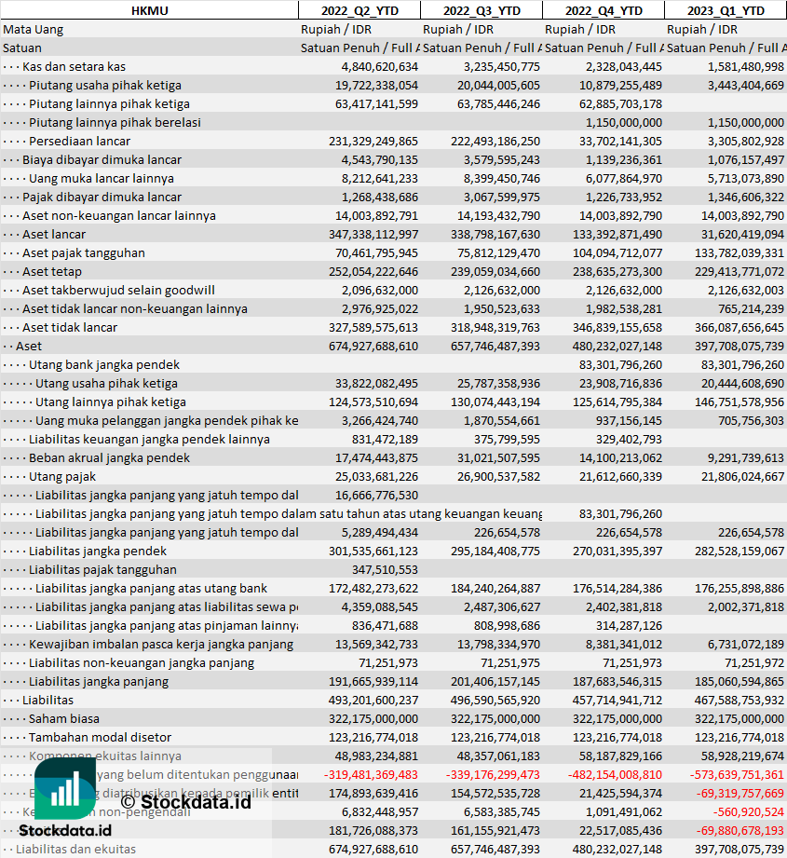Click 2022_Q2_YTD Rupiah / IDR currency cell
Screen dimensions: 787x858
pos(336,30)
